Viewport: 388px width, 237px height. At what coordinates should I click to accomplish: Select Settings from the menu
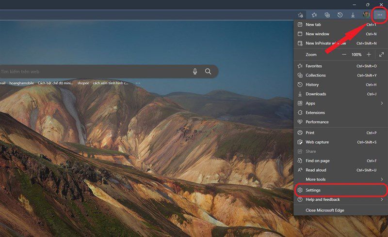pyautogui.click(x=340, y=190)
